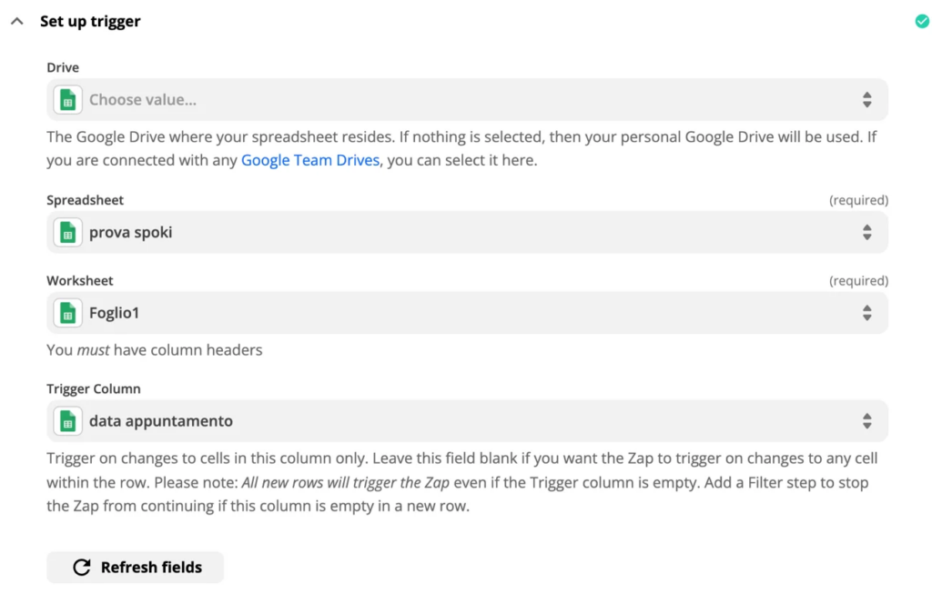The height and width of the screenshot is (614, 932).
Task: Click the Trigger Column field label
Action: click(x=94, y=388)
